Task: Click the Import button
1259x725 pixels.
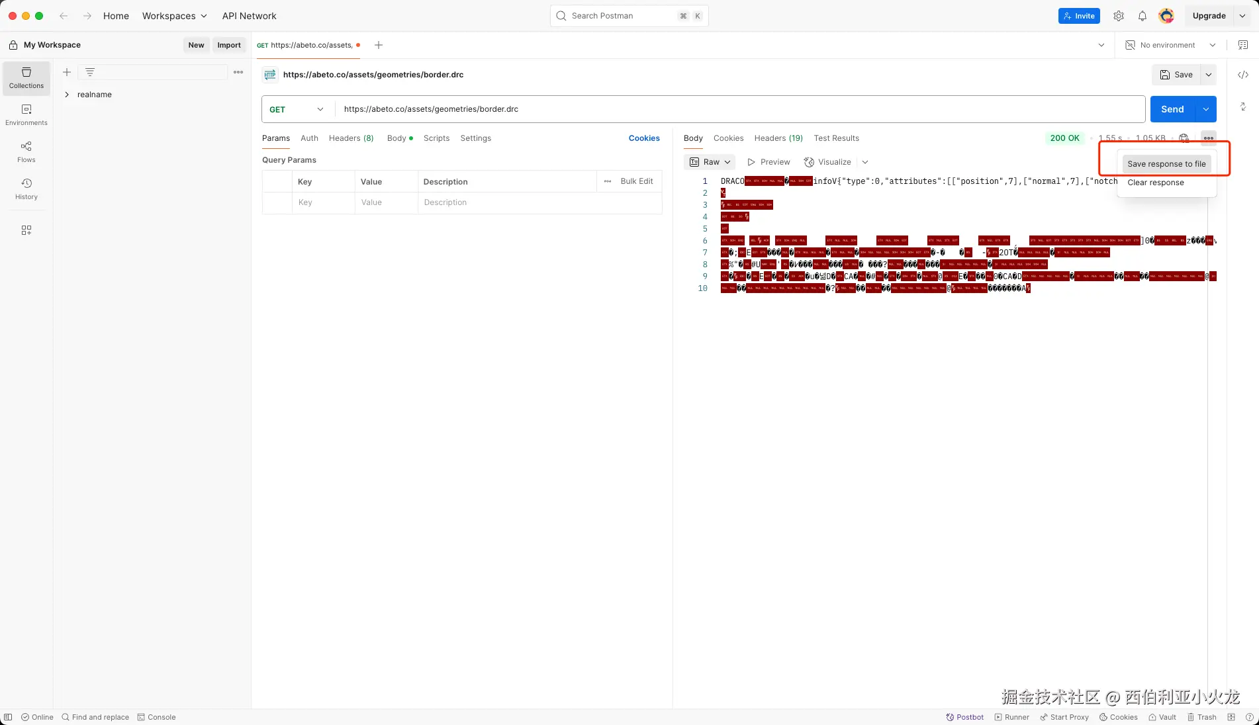Action: coord(229,45)
